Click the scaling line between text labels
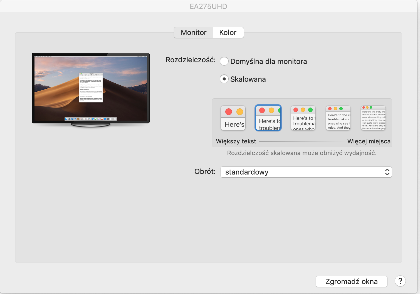This screenshot has width=420, height=294. pos(302,141)
